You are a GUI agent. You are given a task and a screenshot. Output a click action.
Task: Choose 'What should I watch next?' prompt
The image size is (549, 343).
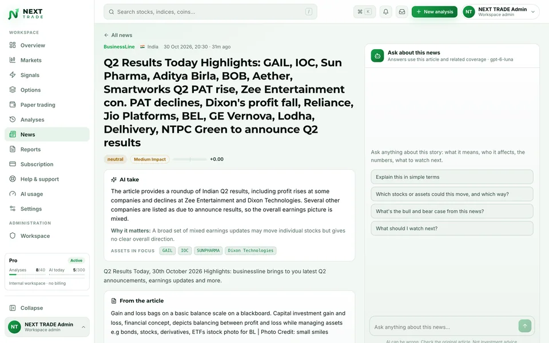click(452, 229)
